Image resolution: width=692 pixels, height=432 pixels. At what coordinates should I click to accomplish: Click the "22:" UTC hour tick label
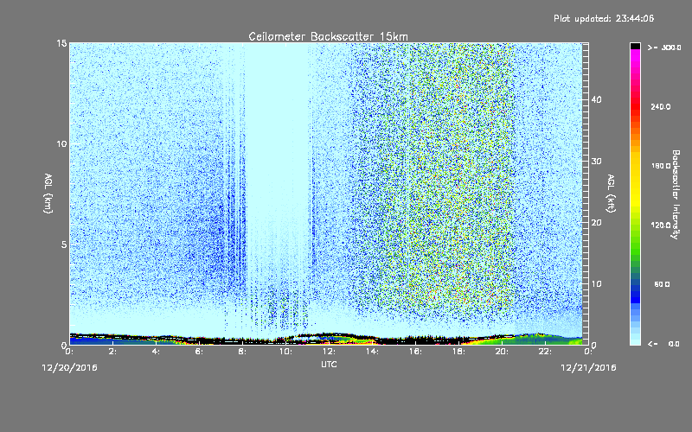coord(546,352)
